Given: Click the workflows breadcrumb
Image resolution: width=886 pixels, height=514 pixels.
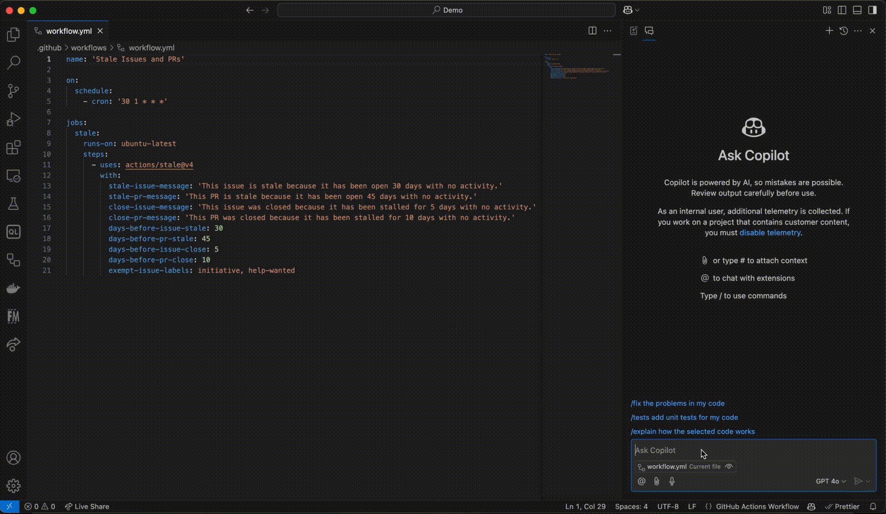Looking at the screenshot, I should (x=89, y=48).
